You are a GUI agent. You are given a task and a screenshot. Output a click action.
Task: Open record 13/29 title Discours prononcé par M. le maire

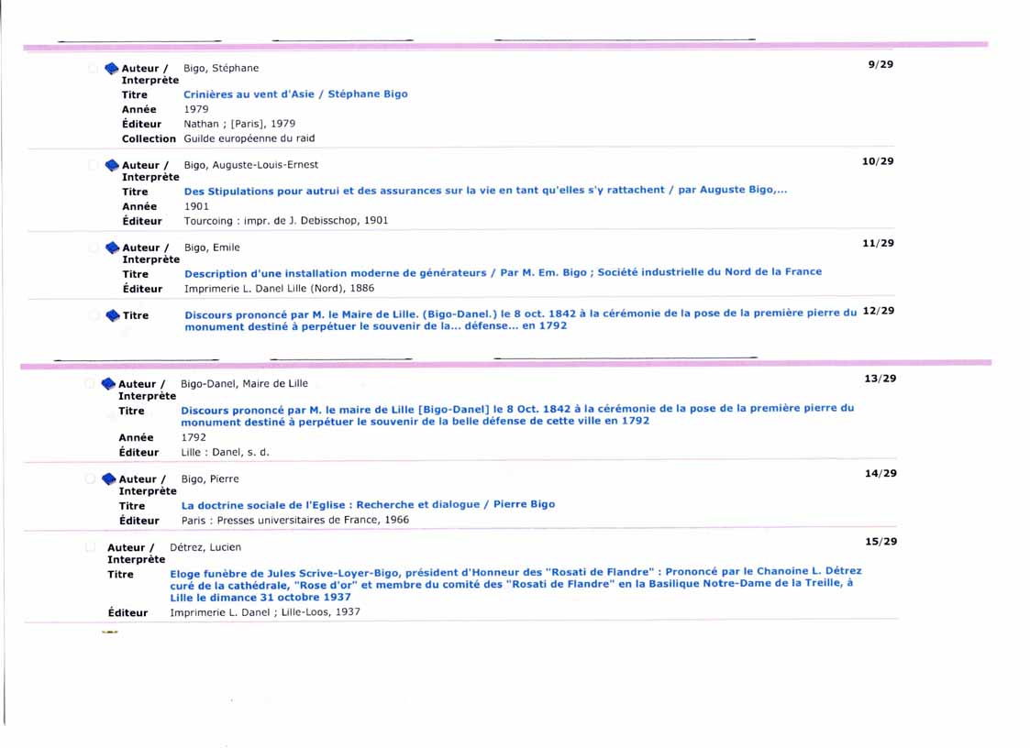[x=517, y=415]
